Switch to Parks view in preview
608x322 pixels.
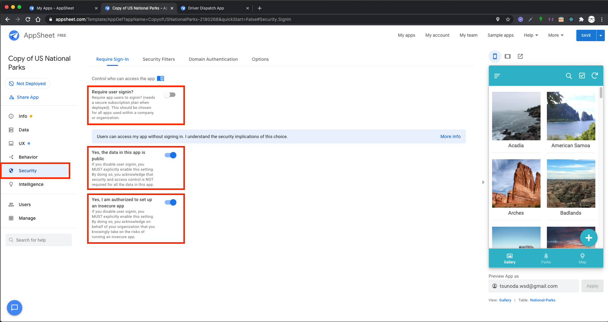tap(546, 258)
